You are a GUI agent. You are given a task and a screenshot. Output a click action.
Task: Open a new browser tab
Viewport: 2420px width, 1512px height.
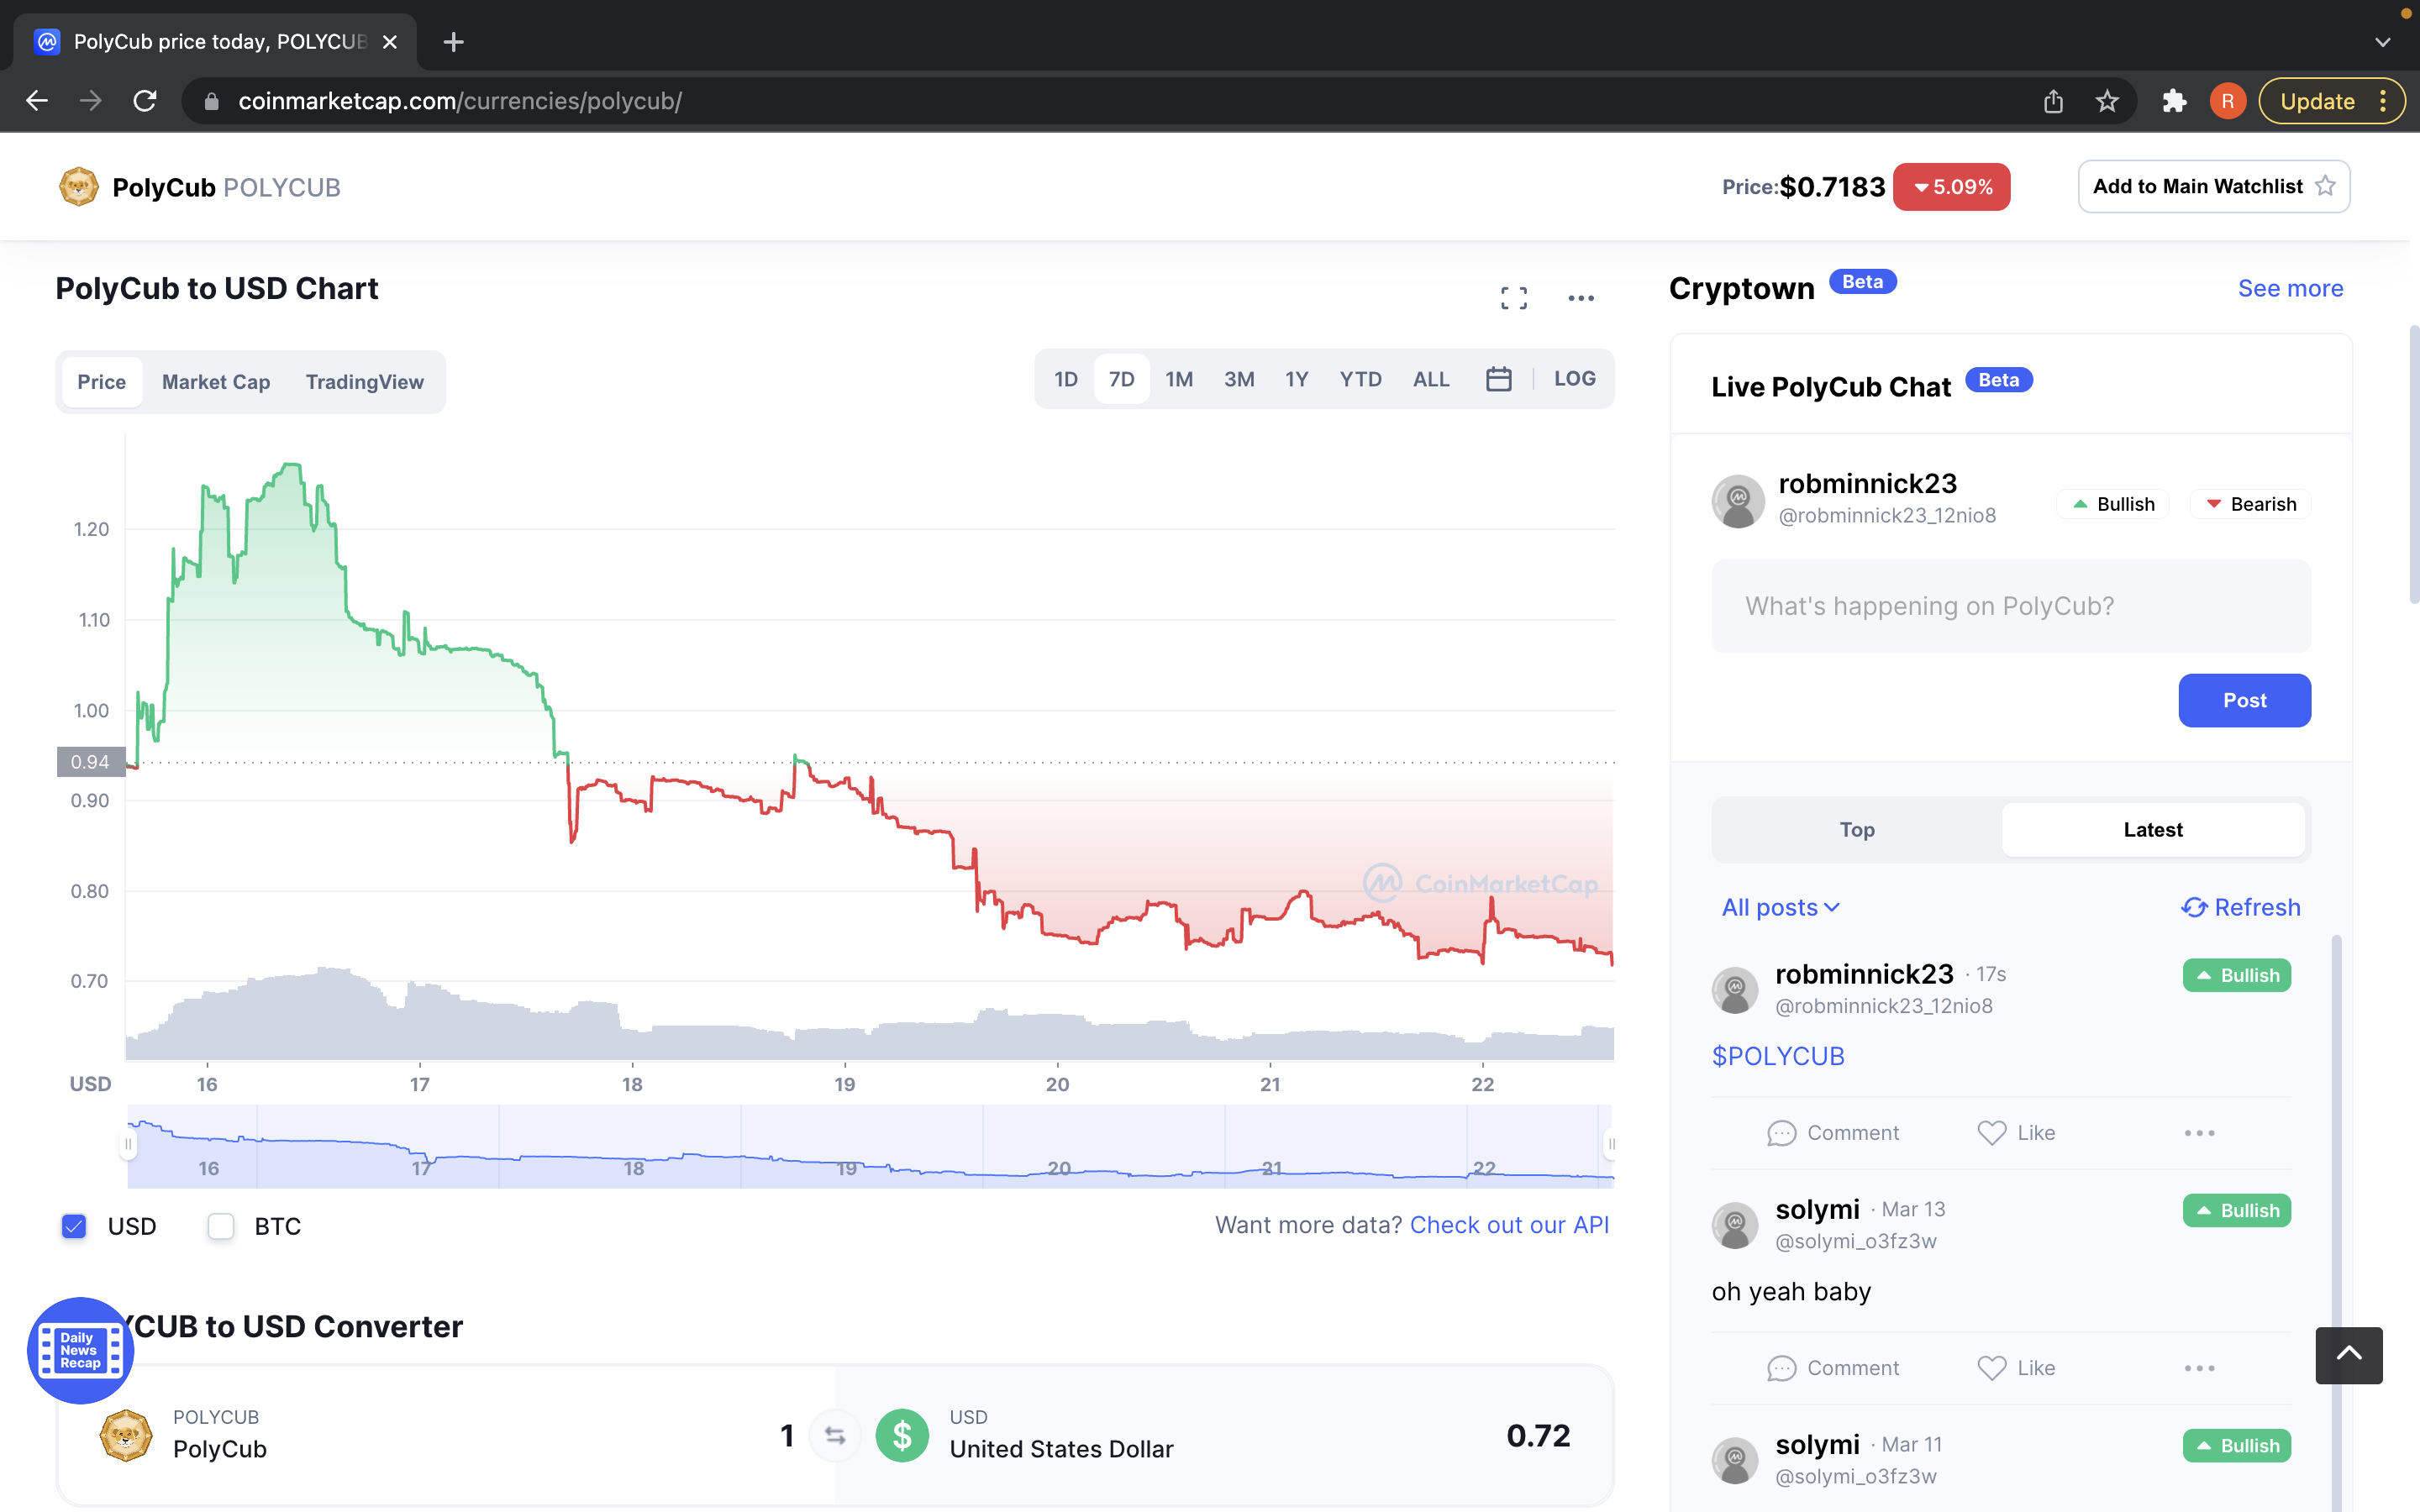[453, 42]
